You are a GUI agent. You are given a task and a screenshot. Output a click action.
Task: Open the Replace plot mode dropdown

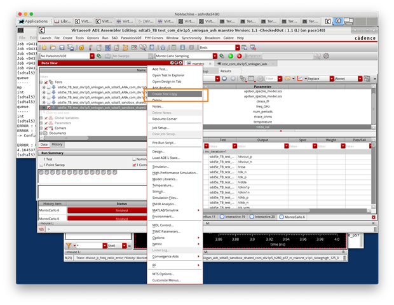point(332,79)
